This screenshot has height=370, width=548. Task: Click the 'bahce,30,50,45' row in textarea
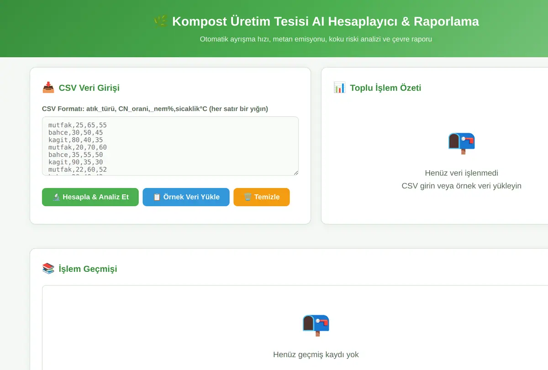tap(76, 132)
